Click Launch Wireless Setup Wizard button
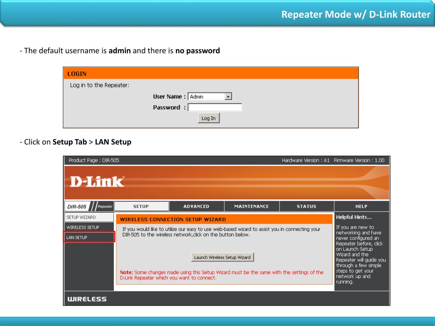This screenshot has height=326, width=435. point(222,257)
